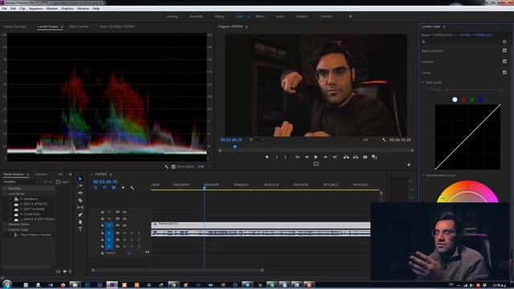Select the green channel curve swatch
The height and width of the screenshot is (289, 514).
pos(472,100)
